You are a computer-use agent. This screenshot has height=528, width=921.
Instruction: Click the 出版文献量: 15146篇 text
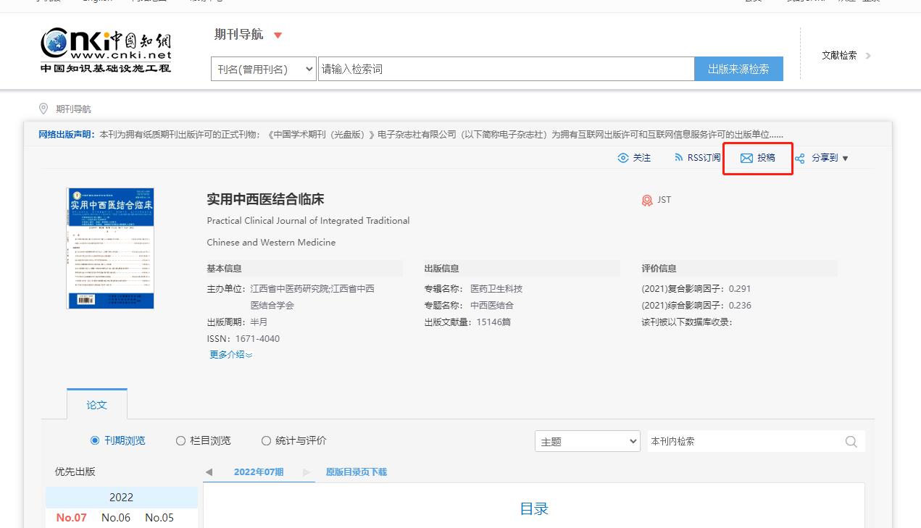[467, 322]
